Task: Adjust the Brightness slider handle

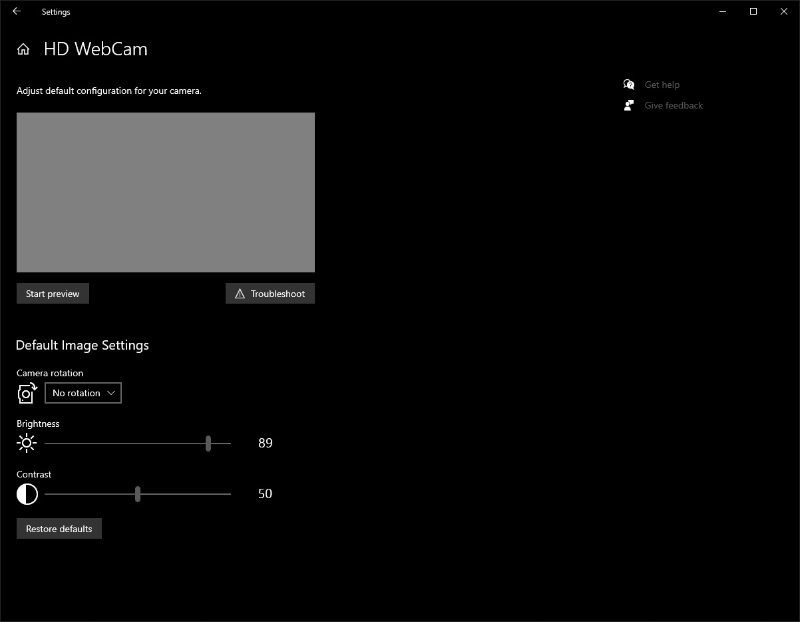Action: point(208,443)
